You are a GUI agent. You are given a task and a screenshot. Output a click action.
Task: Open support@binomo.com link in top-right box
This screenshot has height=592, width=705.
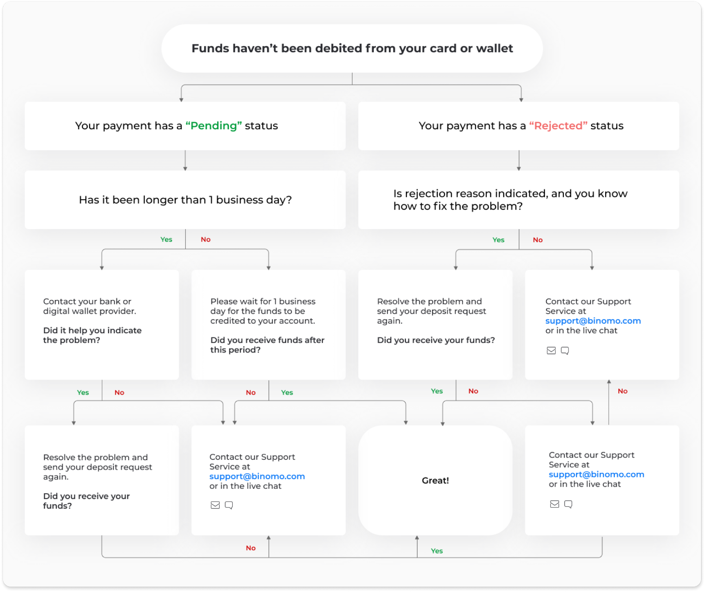pos(592,321)
